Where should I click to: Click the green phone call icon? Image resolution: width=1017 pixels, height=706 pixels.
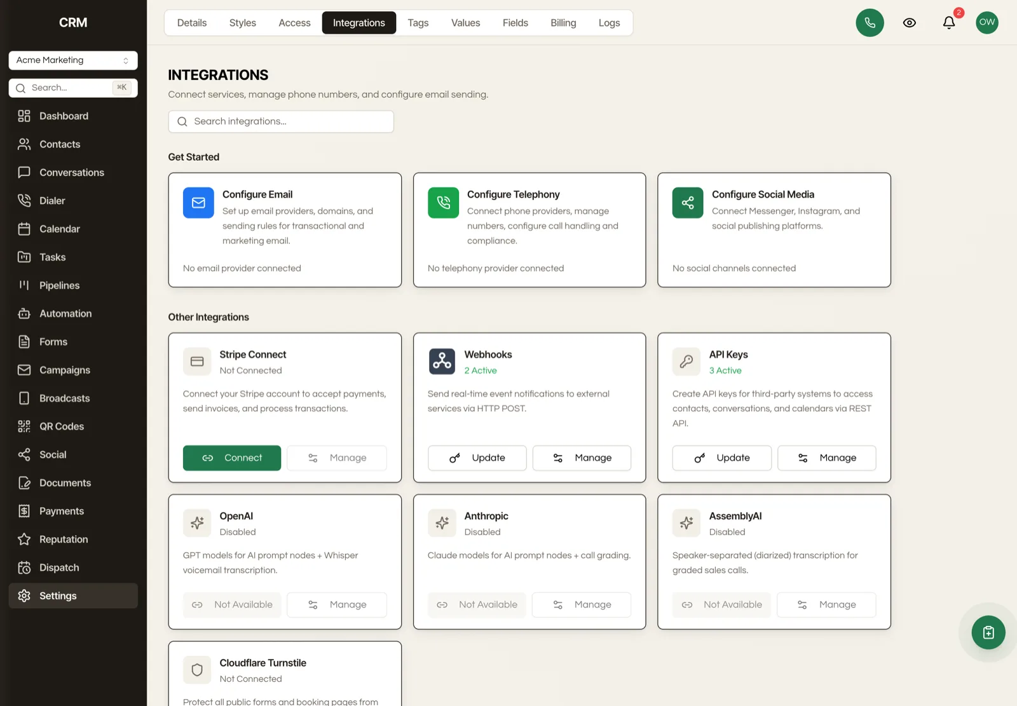click(x=870, y=23)
